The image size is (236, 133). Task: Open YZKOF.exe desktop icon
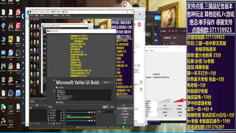pyautogui.click(x=11, y=27)
